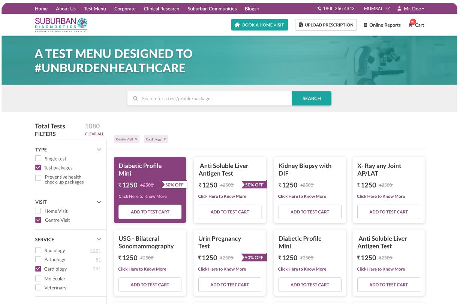
Task: Know more about X-Ray any Joint AP/LAT
Action: tap(381, 196)
